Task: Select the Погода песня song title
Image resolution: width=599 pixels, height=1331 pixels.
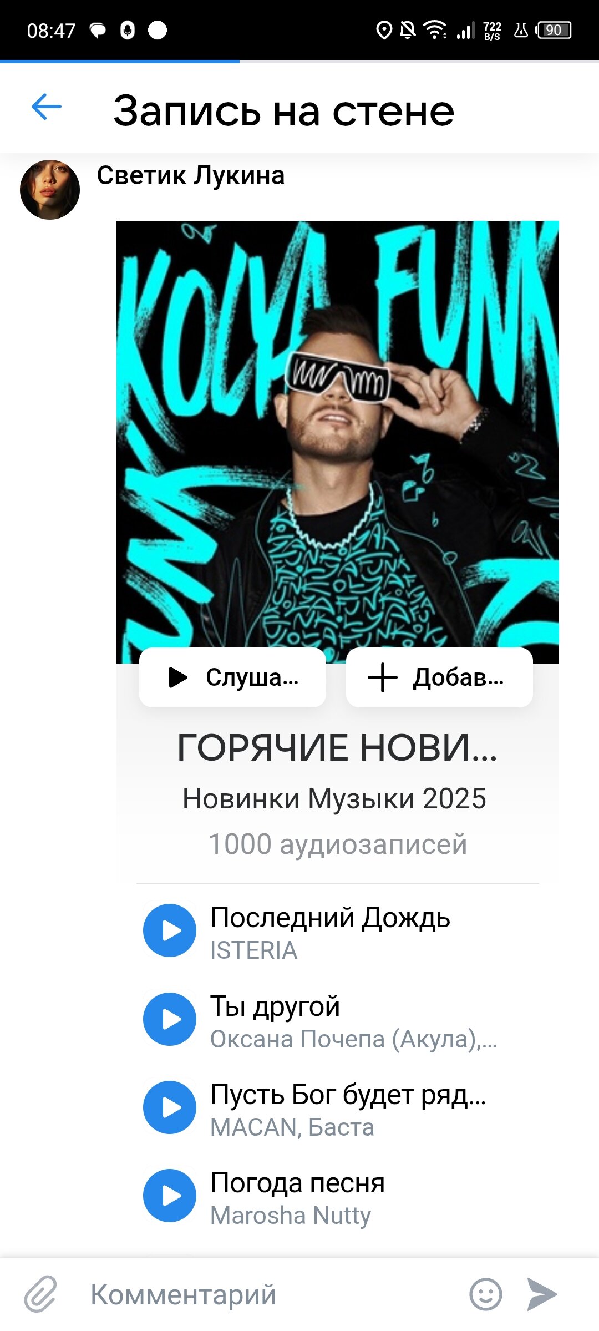Action: [x=297, y=1183]
